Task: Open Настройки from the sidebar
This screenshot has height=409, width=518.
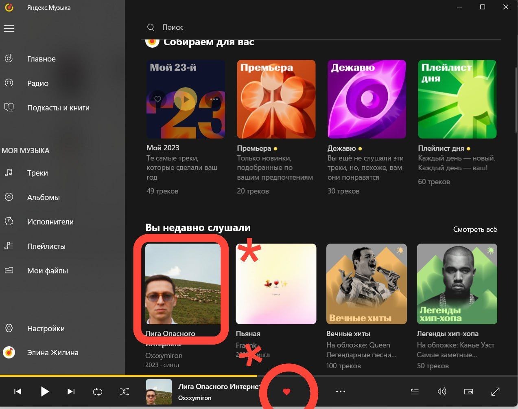Action: [x=46, y=328]
